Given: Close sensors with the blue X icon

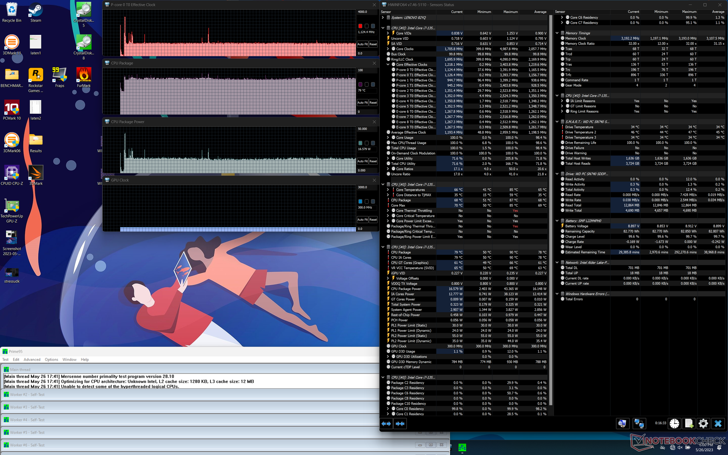Looking at the screenshot, I should point(718,424).
